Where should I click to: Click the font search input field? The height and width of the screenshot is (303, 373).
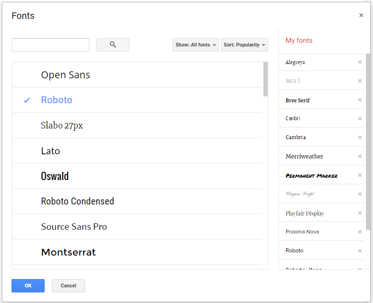click(x=50, y=45)
